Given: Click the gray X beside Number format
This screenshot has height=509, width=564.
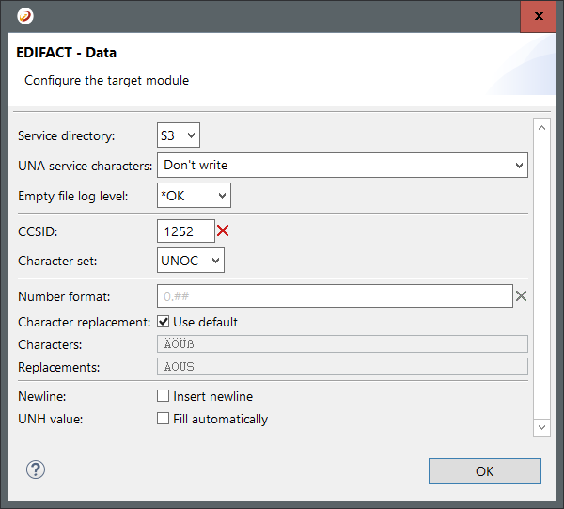Looking at the screenshot, I should (521, 296).
